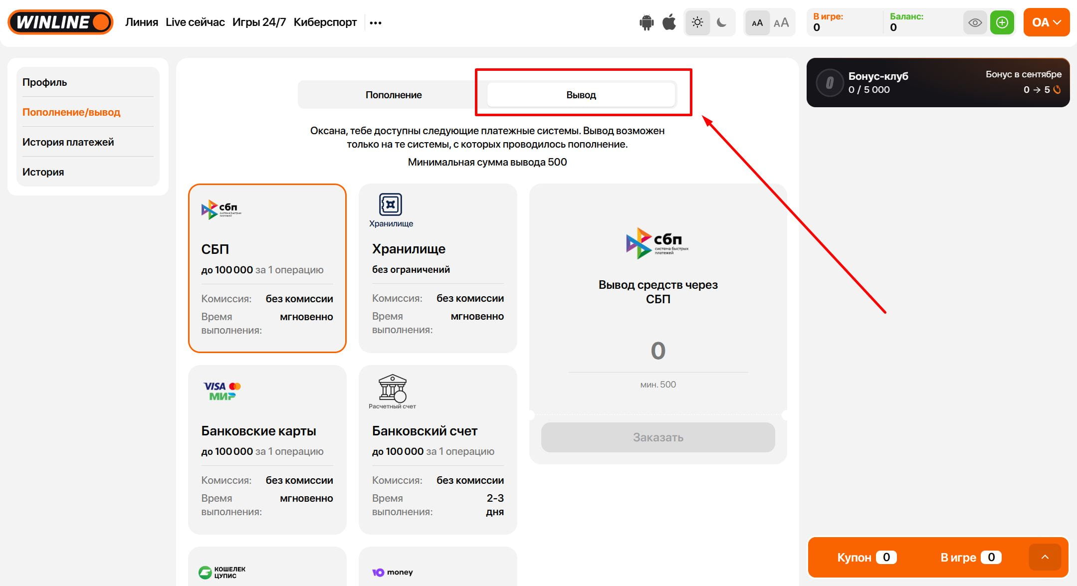Image resolution: width=1077 pixels, height=586 pixels.
Task: Click the Минимальная сумма вывода 500 text
Action: (487, 162)
